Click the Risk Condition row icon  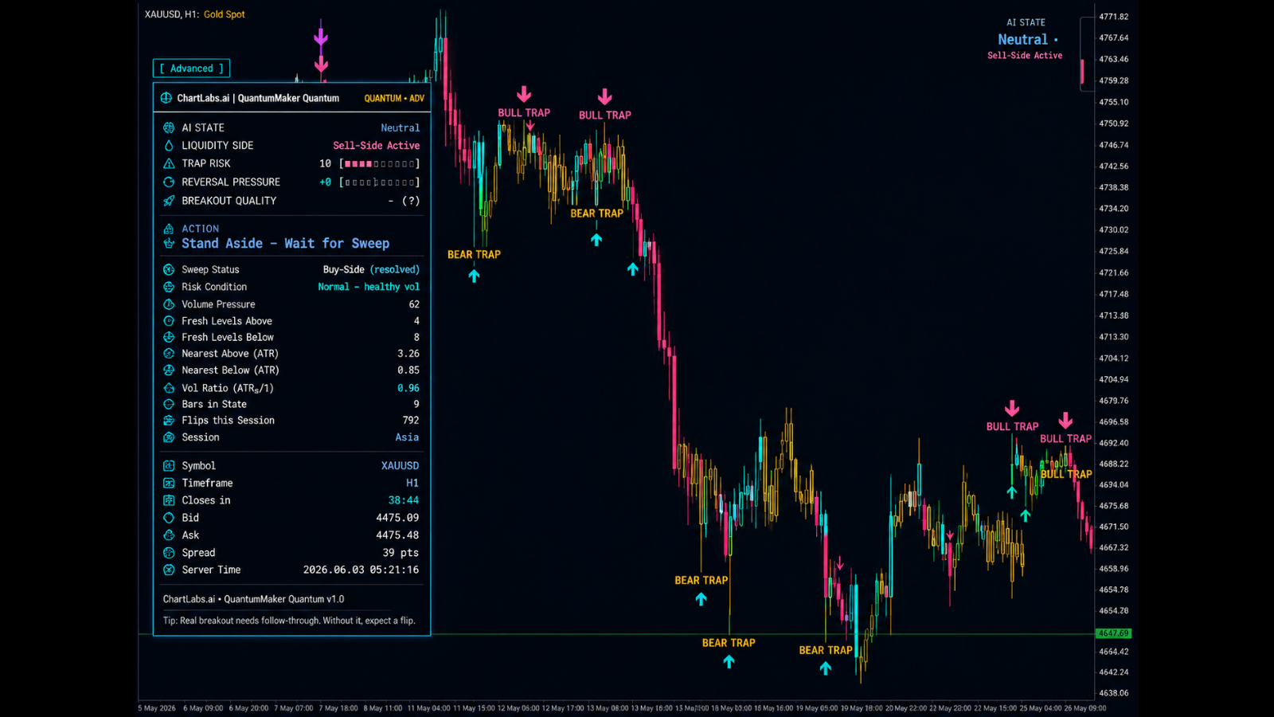coord(169,287)
